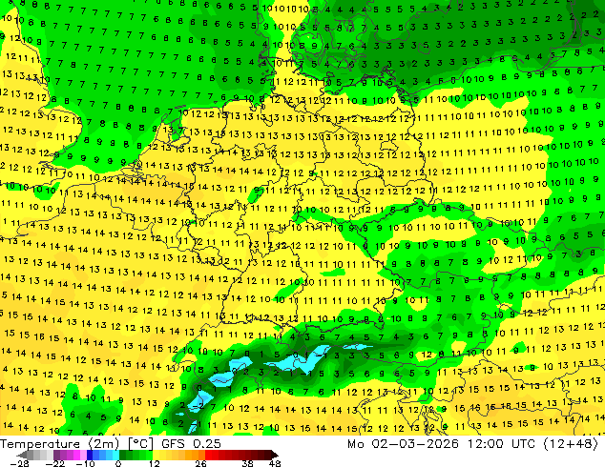
Task: Click the 'Temperature (2m)' title text
Action: pos(60,444)
